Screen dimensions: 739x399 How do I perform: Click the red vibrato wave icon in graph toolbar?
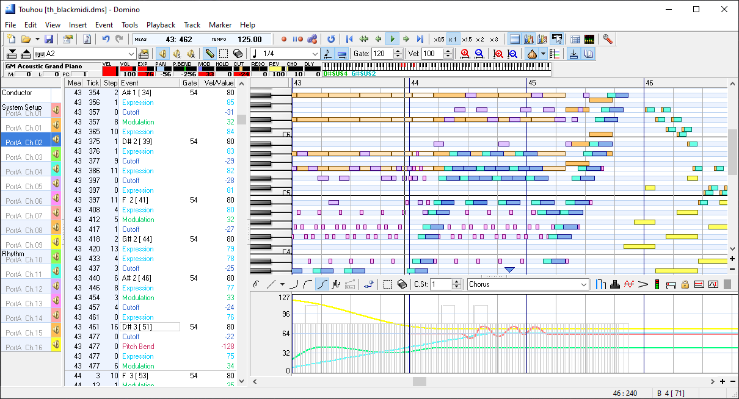pyautogui.click(x=630, y=284)
